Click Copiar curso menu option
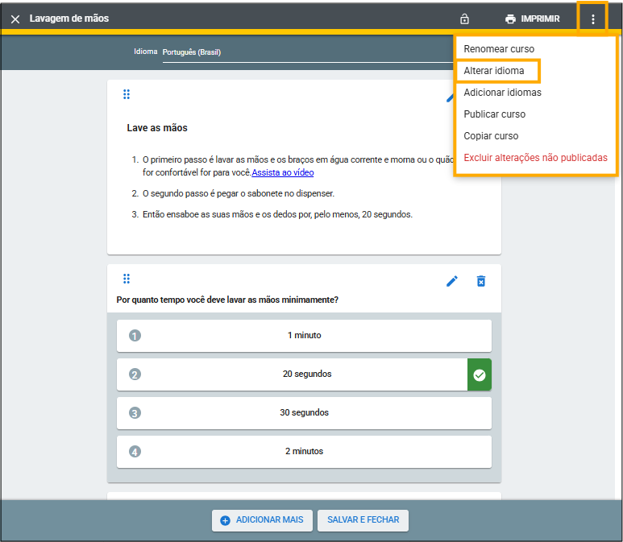 point(491,136)
